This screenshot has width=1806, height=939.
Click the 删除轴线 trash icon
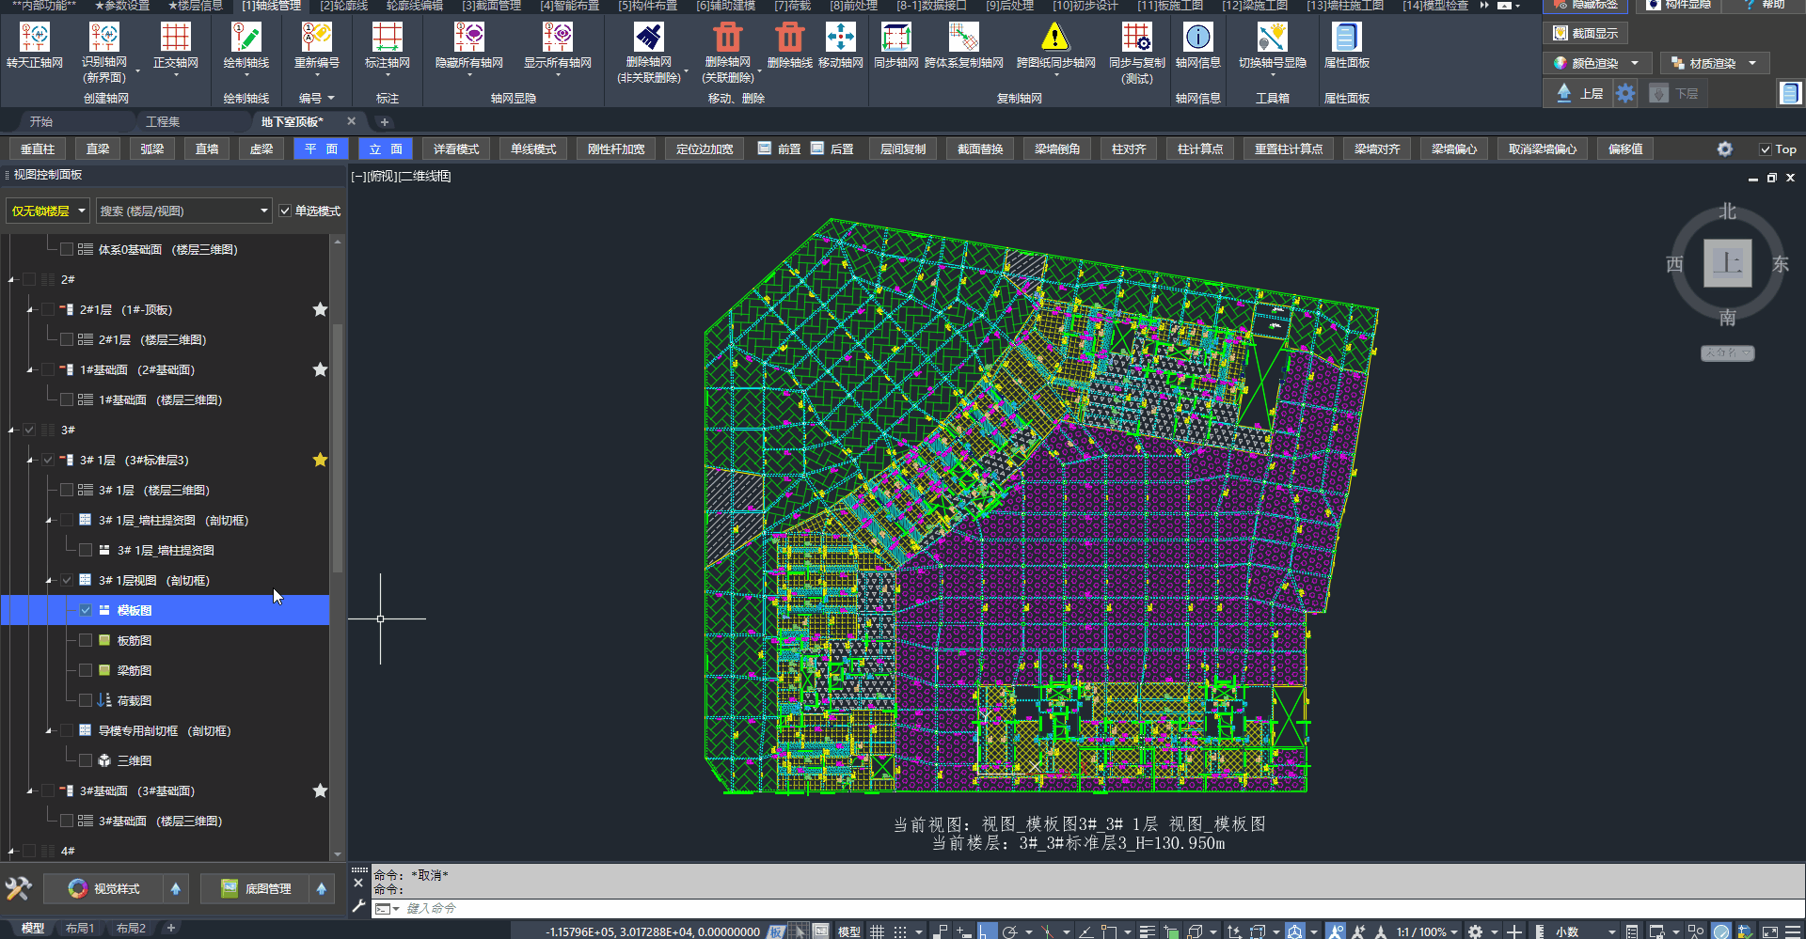(789, 38)
